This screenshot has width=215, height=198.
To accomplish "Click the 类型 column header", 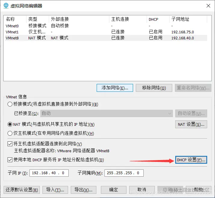I will coord(38,19).
